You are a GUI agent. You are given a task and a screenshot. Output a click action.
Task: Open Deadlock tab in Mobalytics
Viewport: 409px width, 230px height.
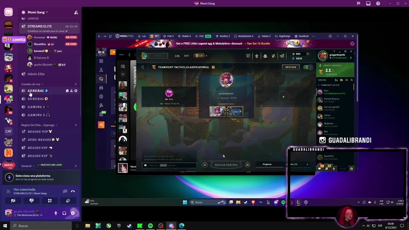[302, 36]
